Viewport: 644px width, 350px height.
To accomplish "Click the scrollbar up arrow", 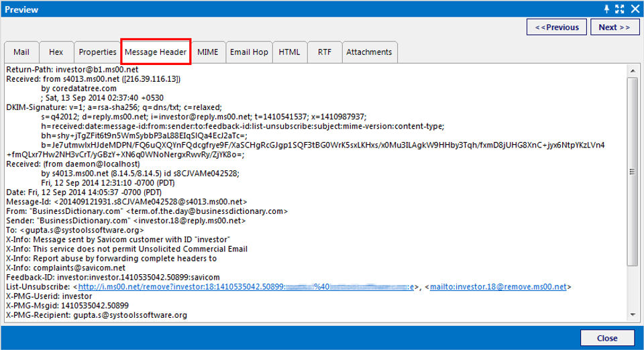I will pyautogui.click(x=633, y=70).
